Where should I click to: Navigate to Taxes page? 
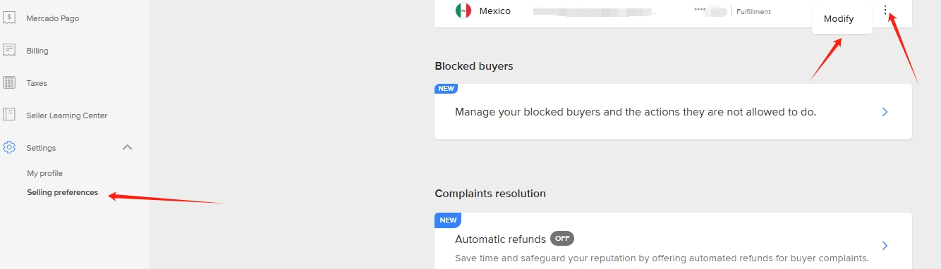tap(37, 83)
